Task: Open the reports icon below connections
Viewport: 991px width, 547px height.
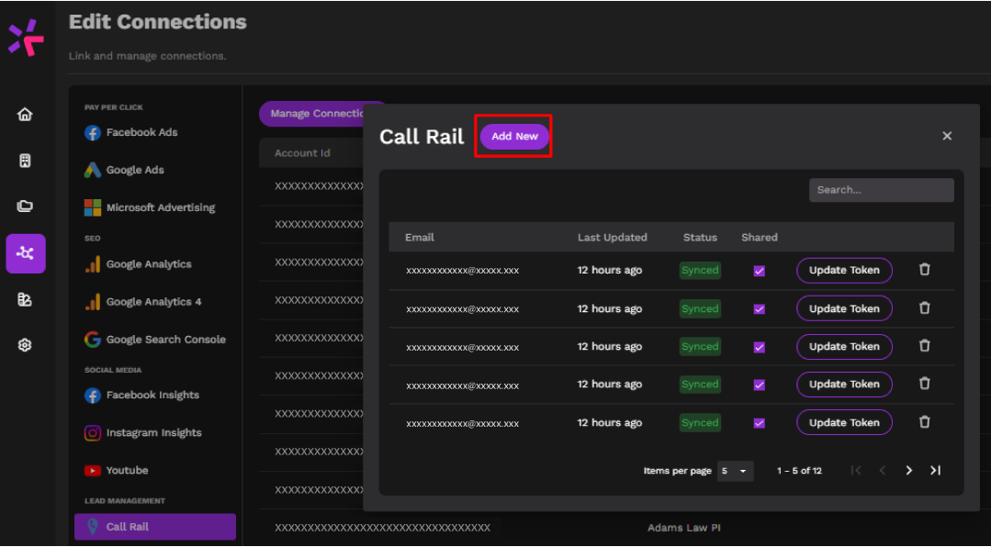Action: point(25,299)
